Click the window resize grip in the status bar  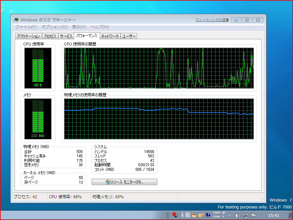[x=262, y=199]
